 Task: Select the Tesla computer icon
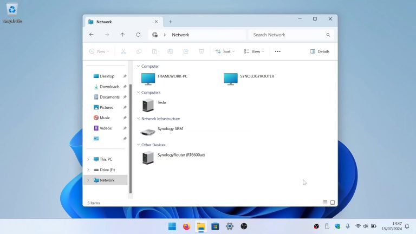pyautogui.click(x=148, y=105)
